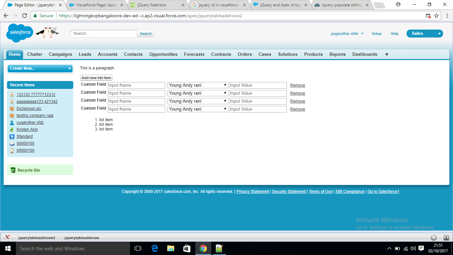Click the Input Name field in the first row
This screenshot has height=255, width=453.
136,85
